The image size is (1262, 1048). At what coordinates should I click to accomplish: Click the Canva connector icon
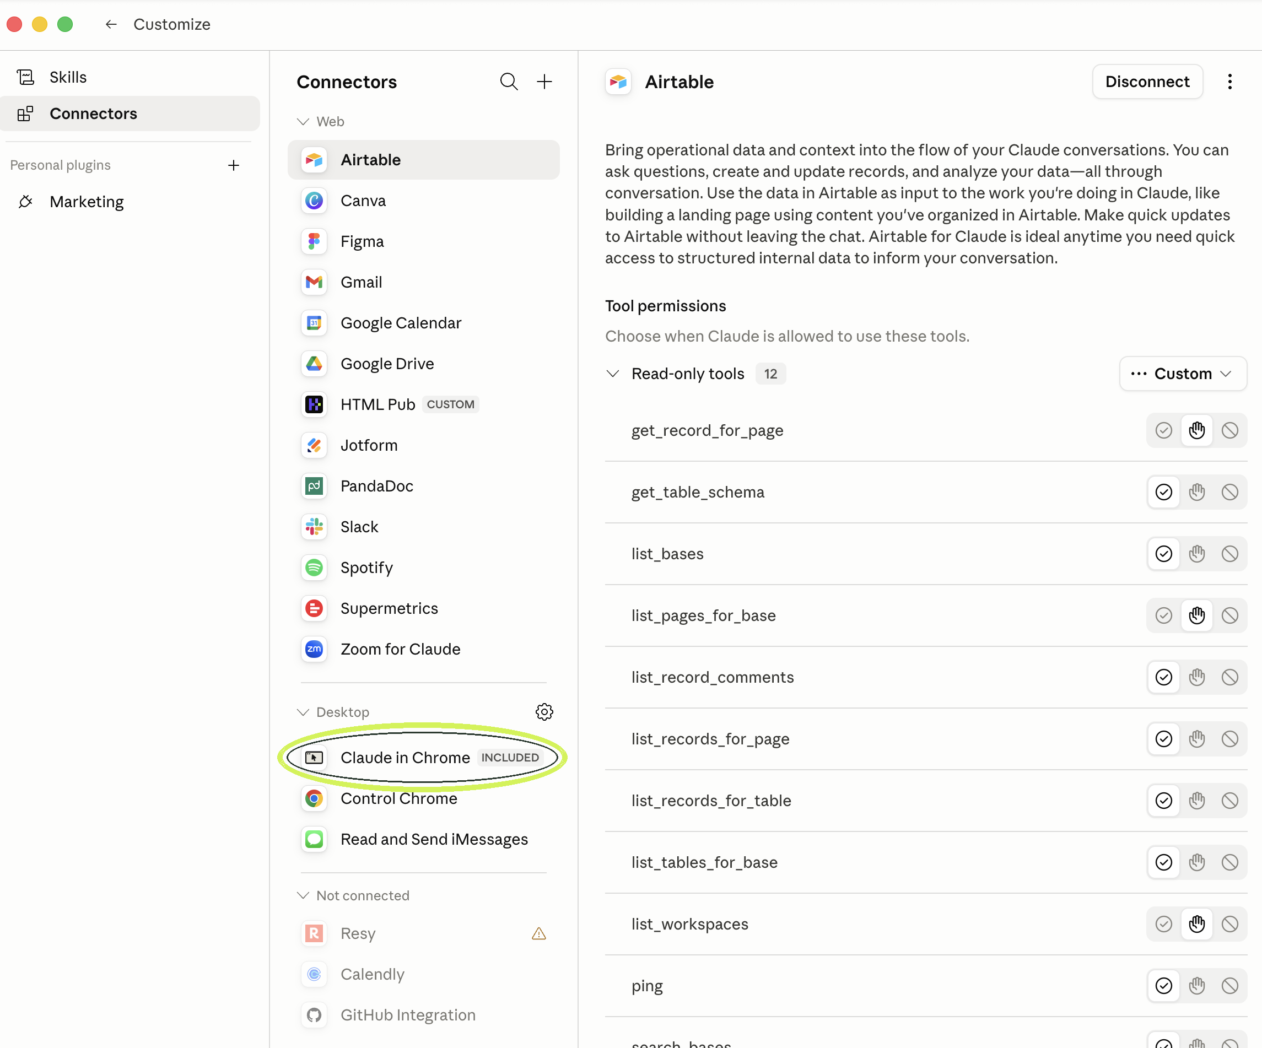tap(314, 201)
